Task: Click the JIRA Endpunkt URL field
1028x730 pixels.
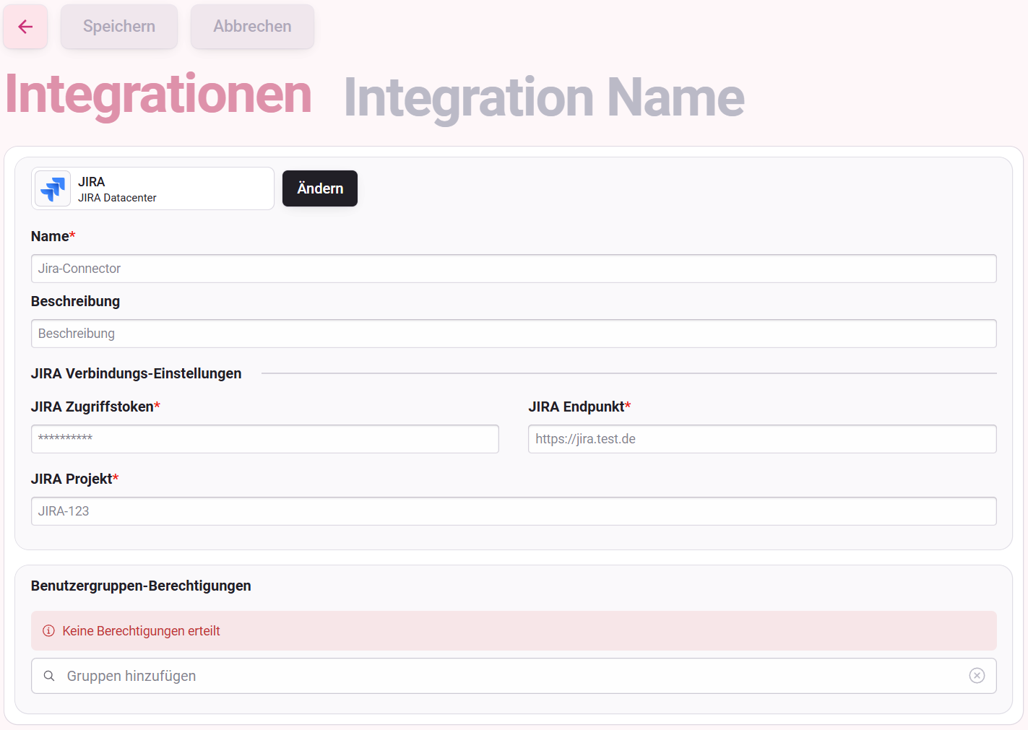Action: pos(761,438)
